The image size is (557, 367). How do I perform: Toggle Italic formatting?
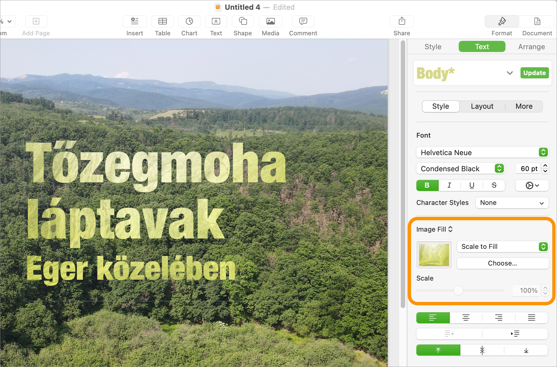point(449,185)
